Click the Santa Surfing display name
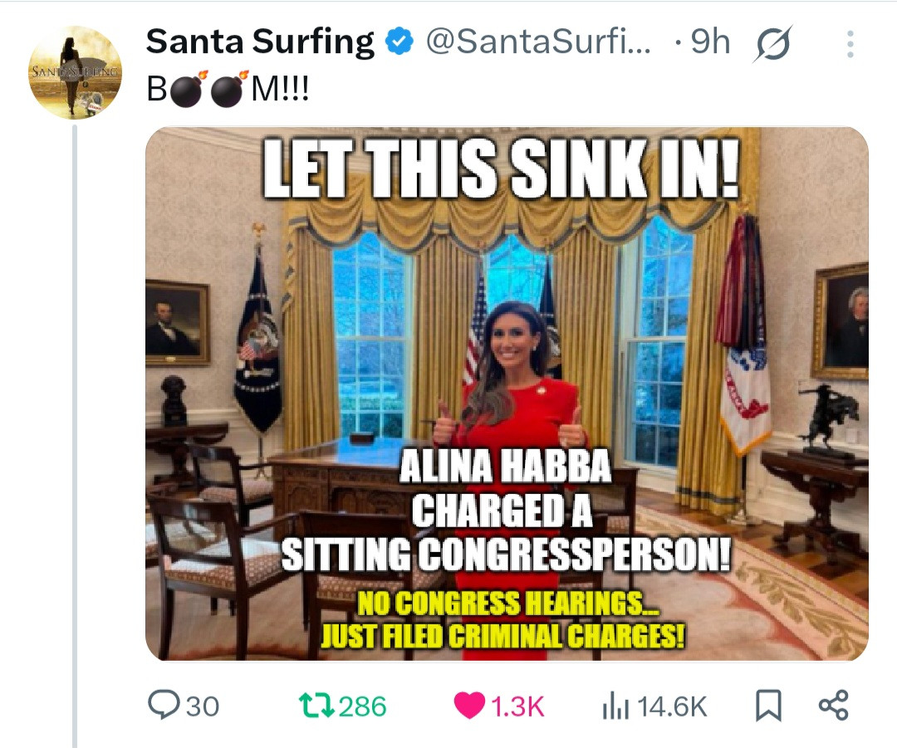Screen dimensions: 897x748 (x=260, y=42)
